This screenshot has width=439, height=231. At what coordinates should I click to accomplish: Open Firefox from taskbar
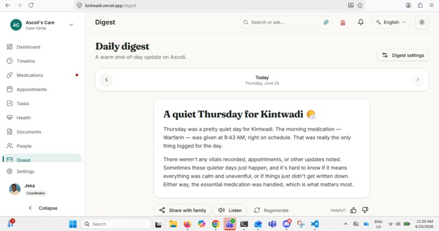187,224
